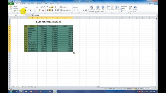
Task: Open Sort & Filter menu
Action: point(131,9)
